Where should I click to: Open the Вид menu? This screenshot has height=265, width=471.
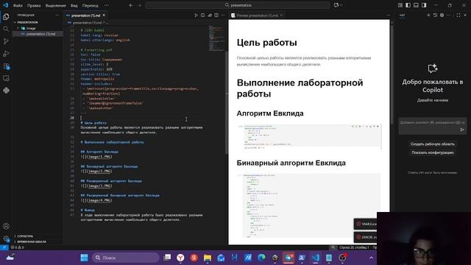pos(74,5)
